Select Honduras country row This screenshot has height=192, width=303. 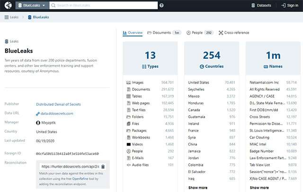pyautogui.click(x=212, y=103)
